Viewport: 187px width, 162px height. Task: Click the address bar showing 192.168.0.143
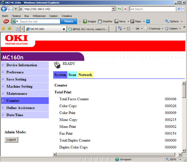pos(66,9)
